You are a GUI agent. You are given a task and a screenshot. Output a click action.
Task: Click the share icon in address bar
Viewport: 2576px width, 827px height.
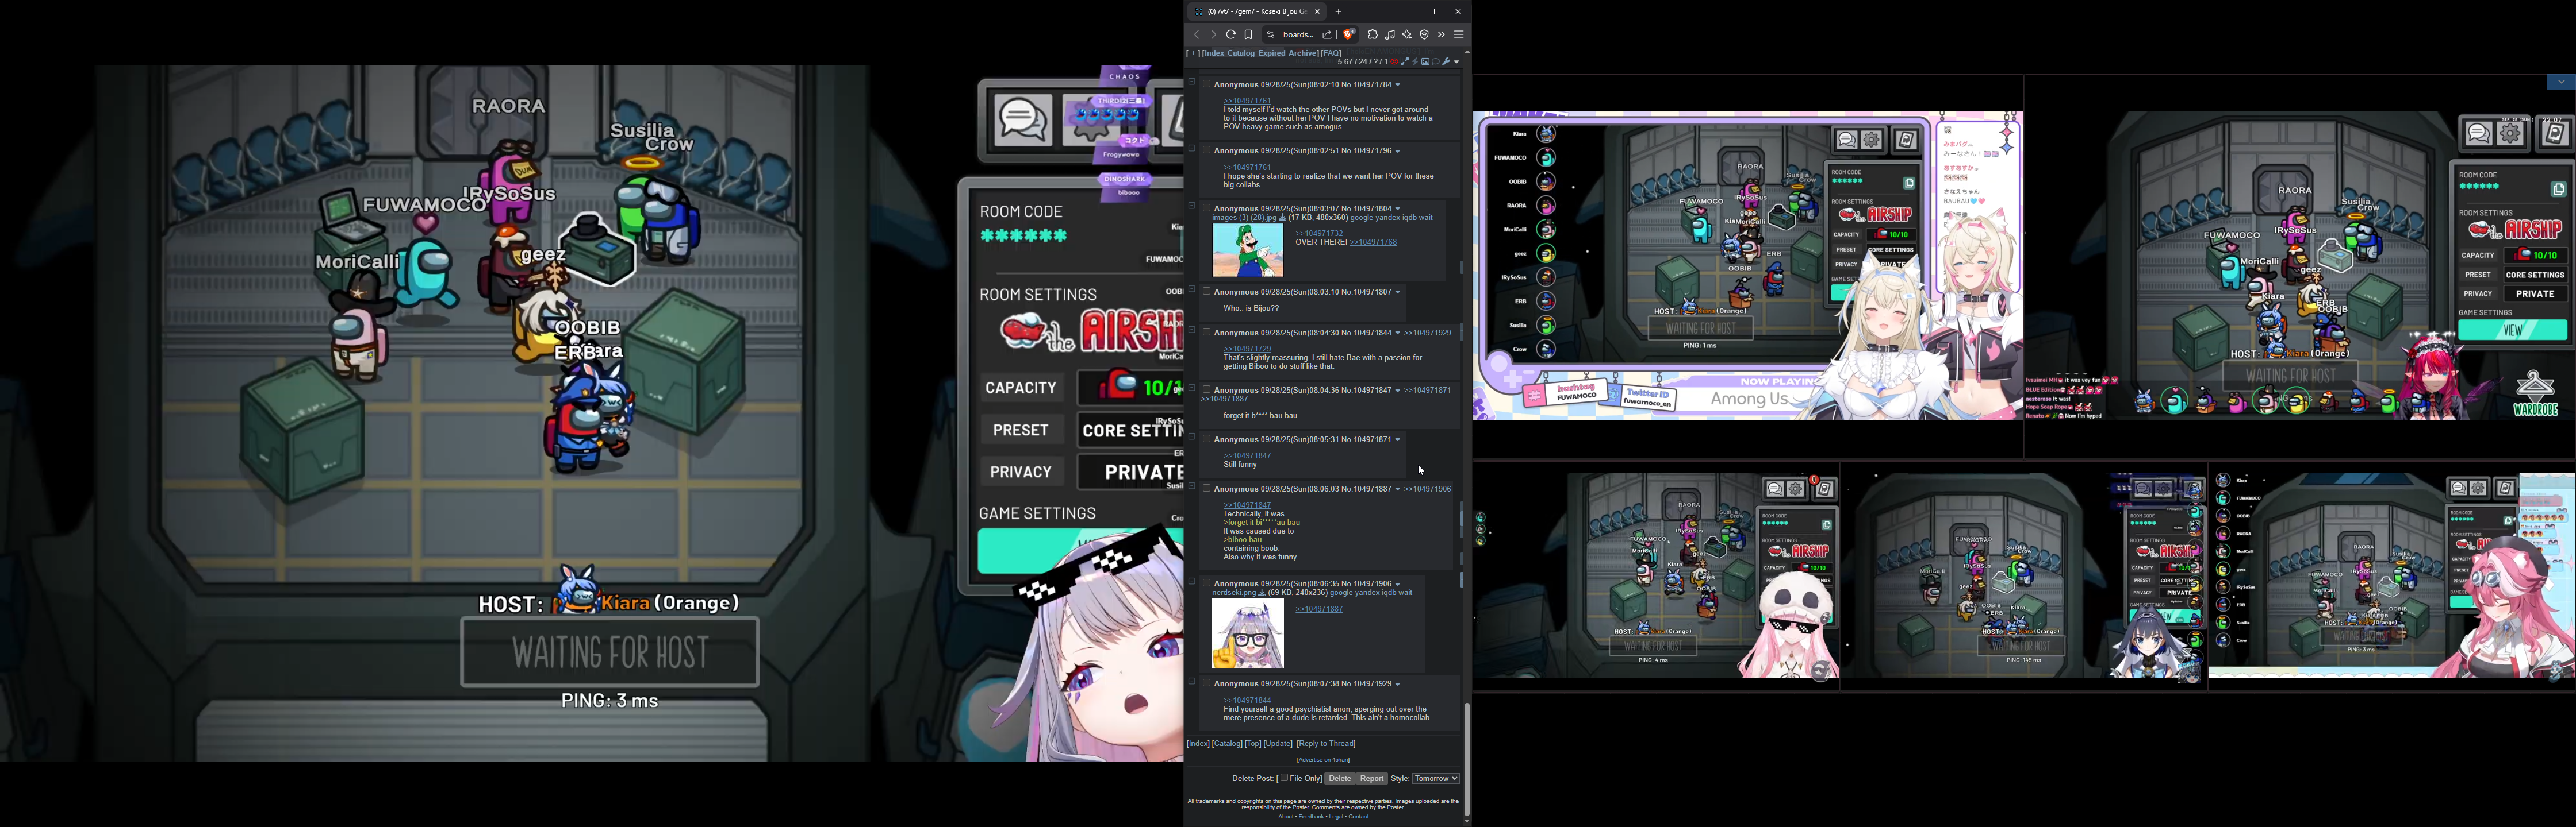(x=1327, y=35)
